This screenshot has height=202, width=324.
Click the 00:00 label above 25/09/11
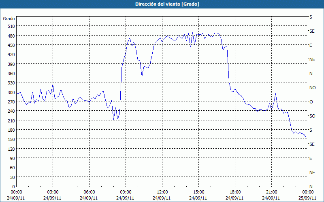pos(308,192)
